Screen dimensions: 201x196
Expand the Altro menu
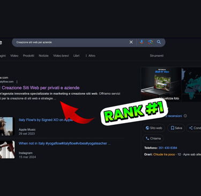pyautogui.click(x=91, y=56)
